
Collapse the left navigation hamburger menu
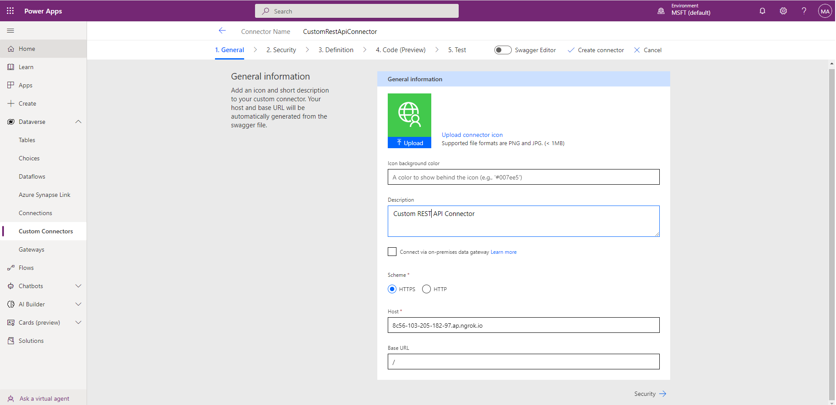[10, 31]
